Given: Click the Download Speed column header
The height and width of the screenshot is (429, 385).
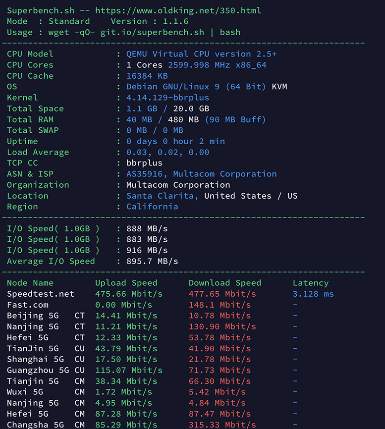Looking at the screenshot, I should 224,283.
